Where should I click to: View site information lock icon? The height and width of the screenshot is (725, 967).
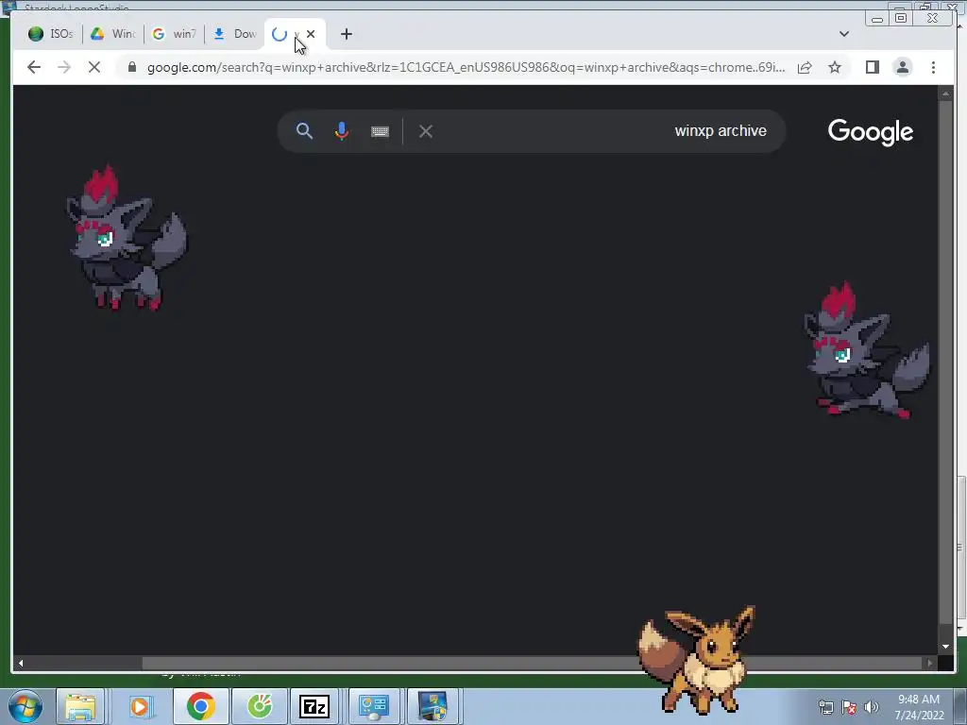pos(132,67)
